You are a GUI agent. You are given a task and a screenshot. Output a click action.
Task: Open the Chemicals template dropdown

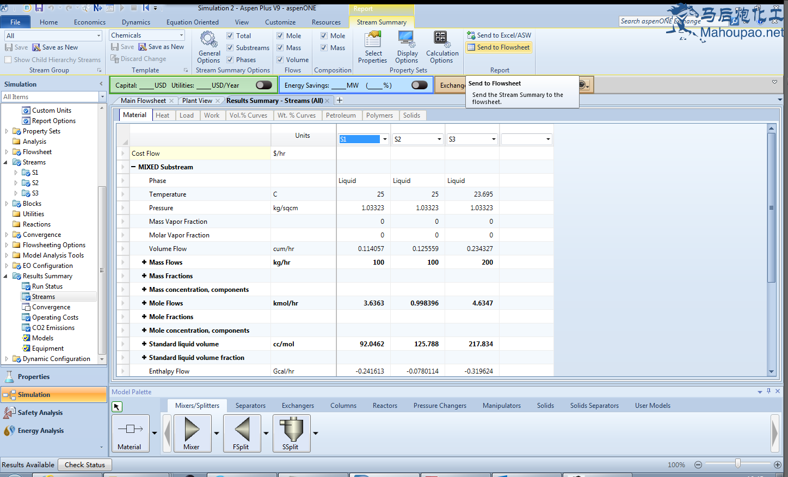pyautogui.click(x=181, y=35)
